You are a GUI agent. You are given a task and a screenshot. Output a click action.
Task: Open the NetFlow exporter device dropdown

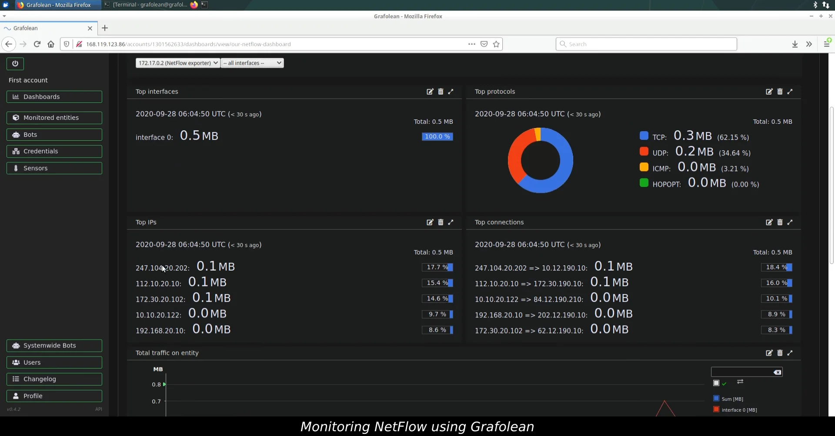(x=177, y=63)
